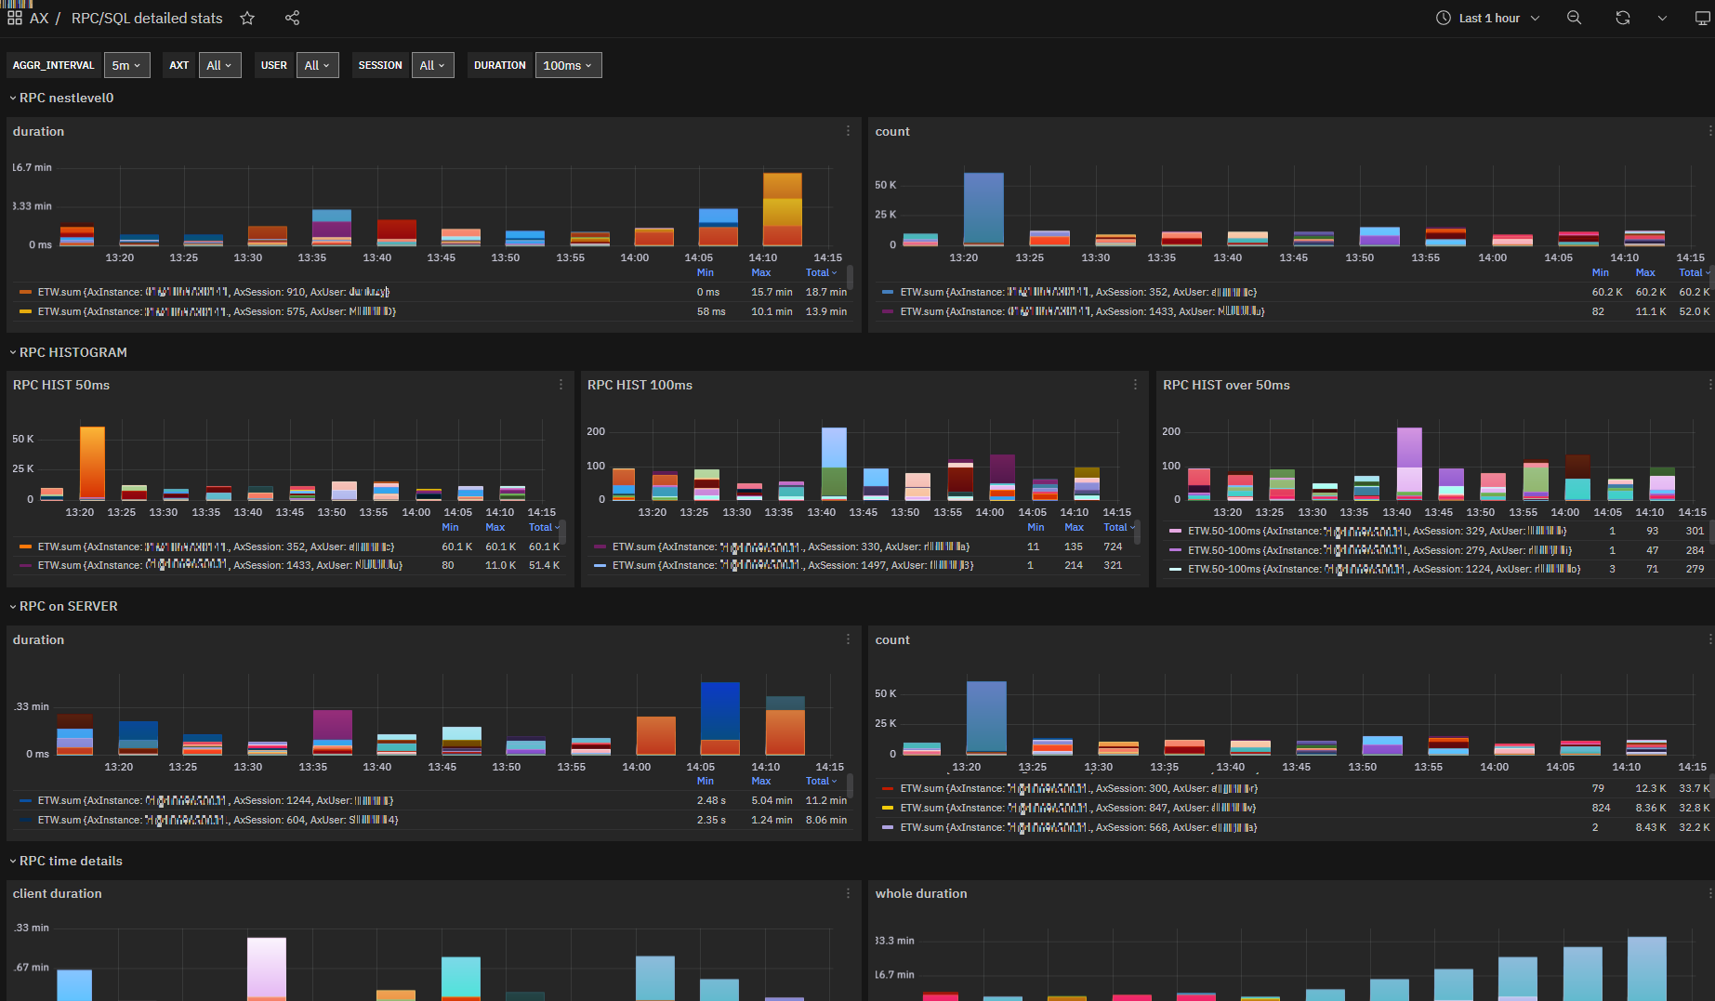The image size is (1715, 1001).
Task: Click RPC on SERVER duration legend scrollbar
Action: pos(850,785)
